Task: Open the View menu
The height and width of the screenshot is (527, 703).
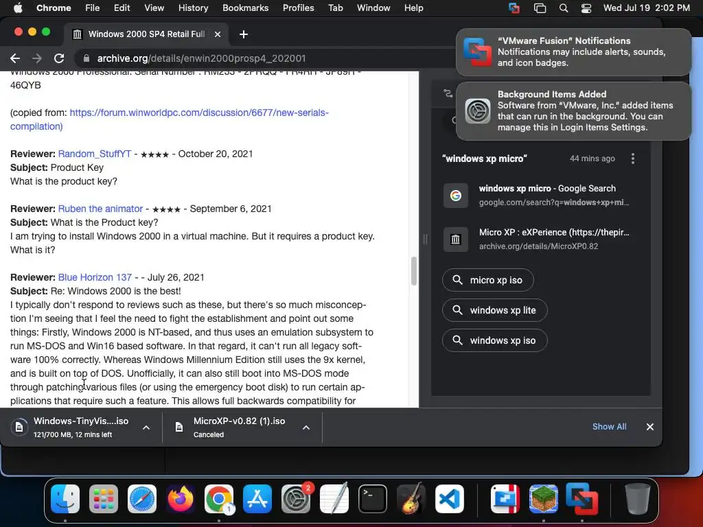Action: (154, 8)
